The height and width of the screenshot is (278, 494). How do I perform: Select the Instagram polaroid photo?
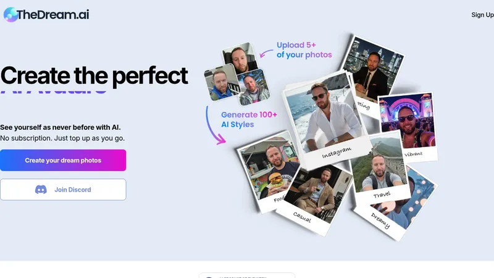coord(326,120)
